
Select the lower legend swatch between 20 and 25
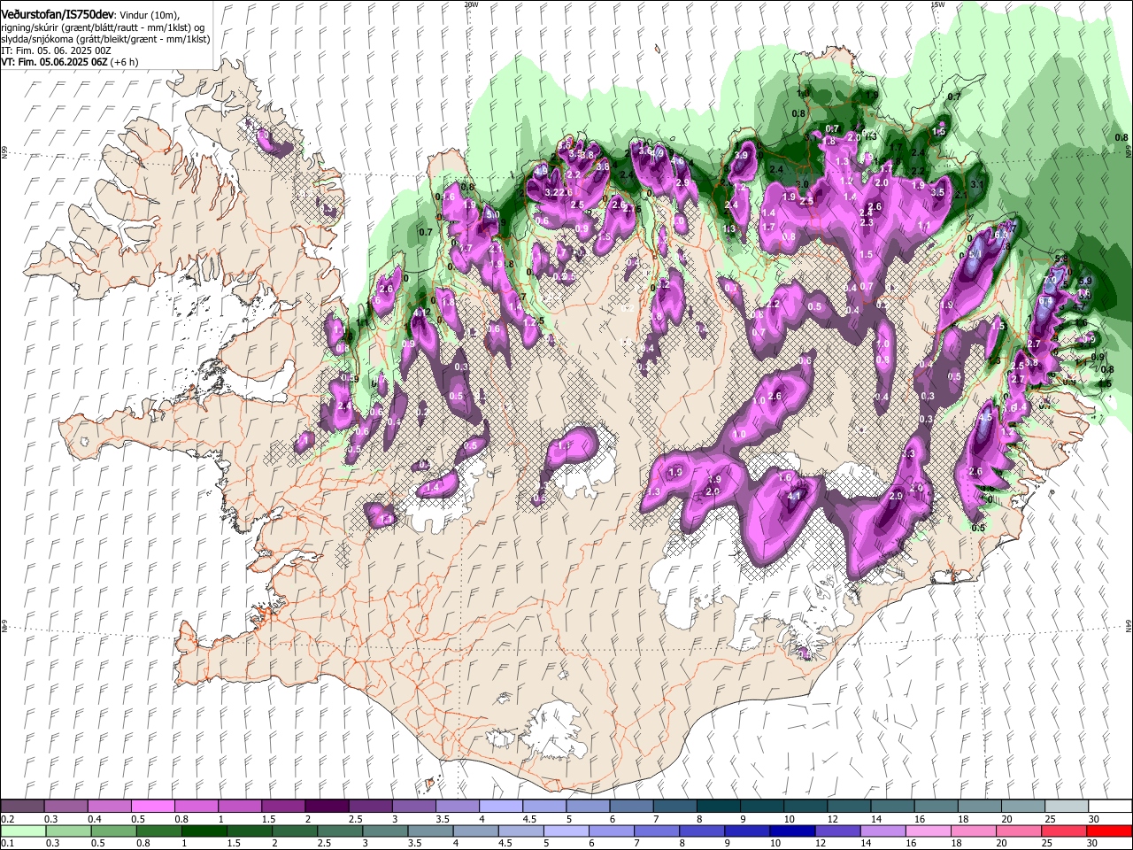pyautogui.click(x=1017, y=831)
